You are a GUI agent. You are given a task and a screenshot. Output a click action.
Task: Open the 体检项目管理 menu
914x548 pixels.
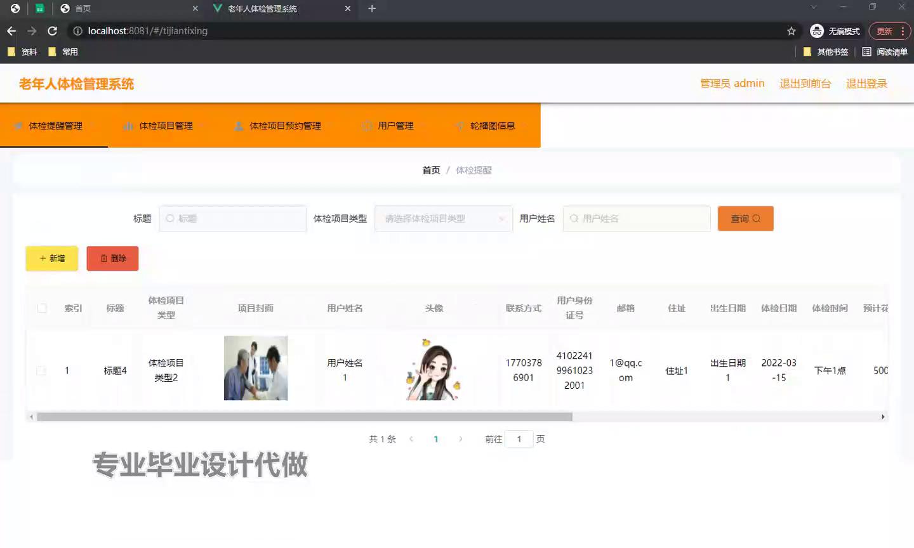159,126
